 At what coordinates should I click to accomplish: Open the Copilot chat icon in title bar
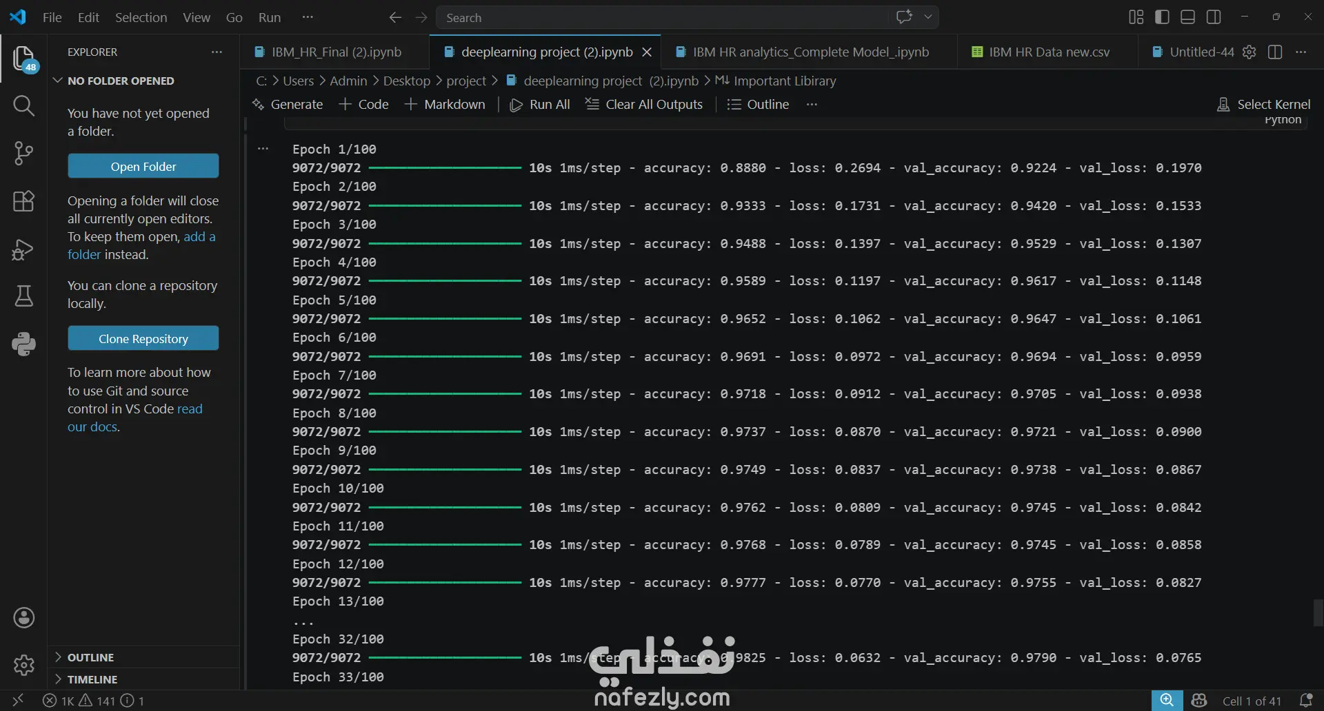(904, 17)
